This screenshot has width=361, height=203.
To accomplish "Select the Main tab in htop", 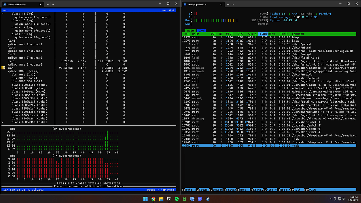I will coord(190,31).
